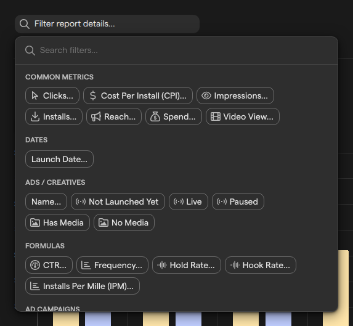Click the magnifier icon beside Search filters
Image resolution: width=353 pixels, height=326 pixels.
click(30, 51)
